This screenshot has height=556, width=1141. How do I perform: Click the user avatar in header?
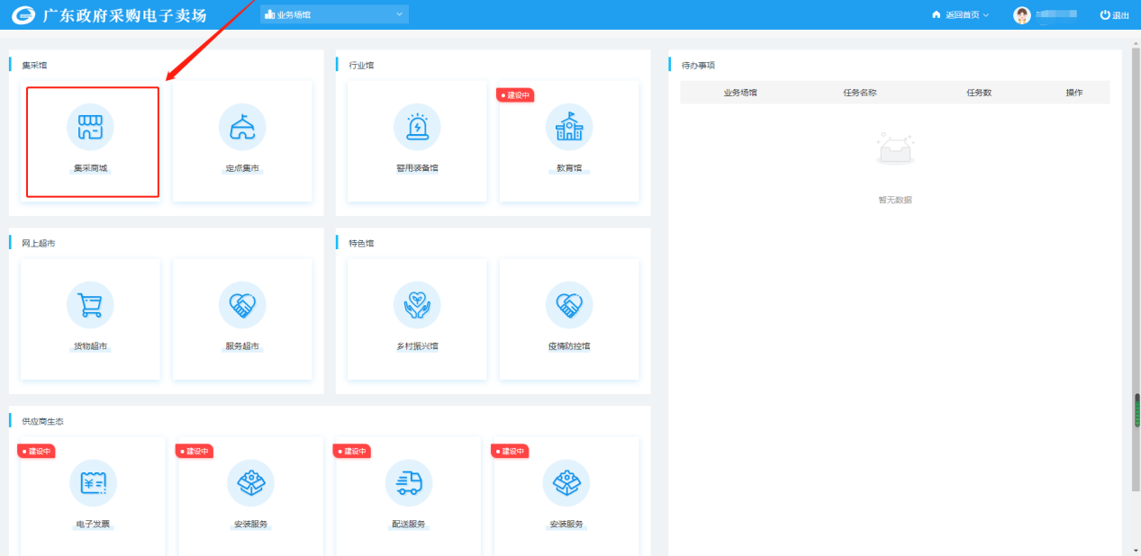click(x=1022, y=15)
